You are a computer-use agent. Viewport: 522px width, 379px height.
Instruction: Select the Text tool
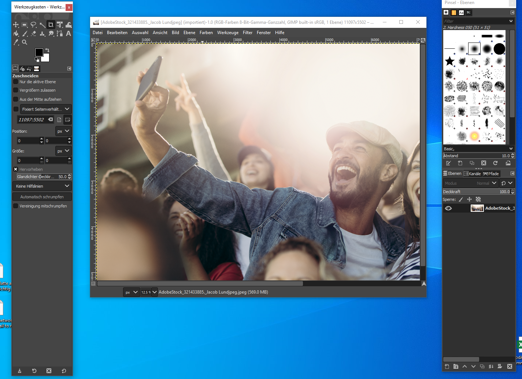pyautogui.click(x=69, y=34)
